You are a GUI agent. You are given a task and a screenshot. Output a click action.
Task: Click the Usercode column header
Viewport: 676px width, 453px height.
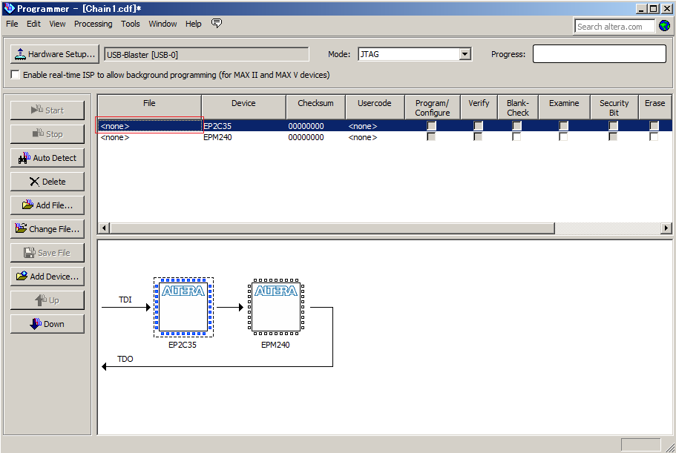point(375,107)
